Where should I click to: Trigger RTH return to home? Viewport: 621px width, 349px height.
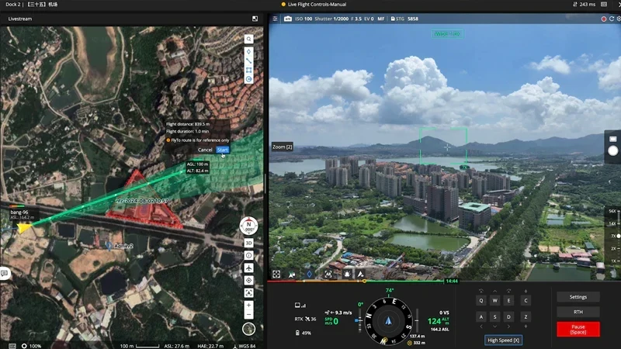(578, 312)
